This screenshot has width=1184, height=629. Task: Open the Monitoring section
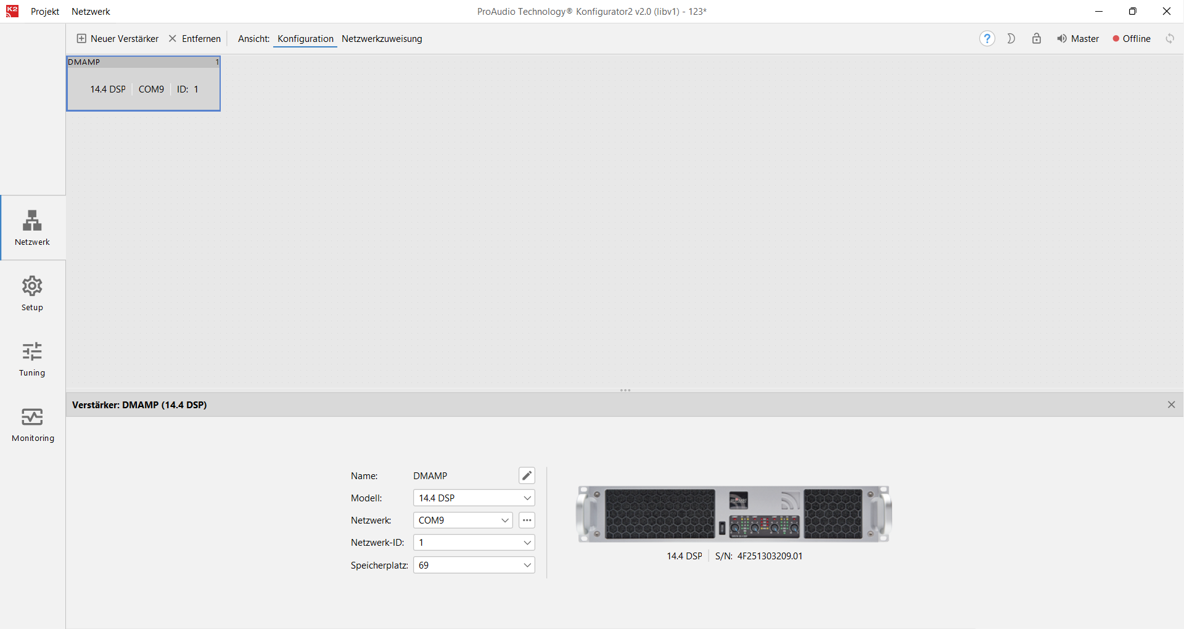click(33, 424)
